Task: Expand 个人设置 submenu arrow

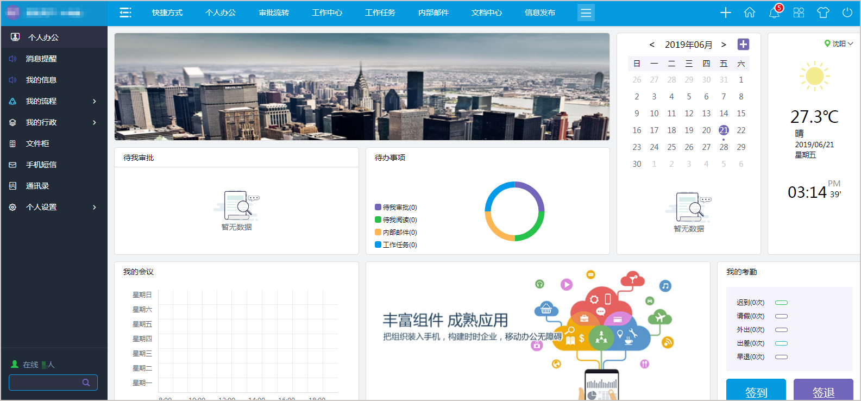Action: click(95, 207)
